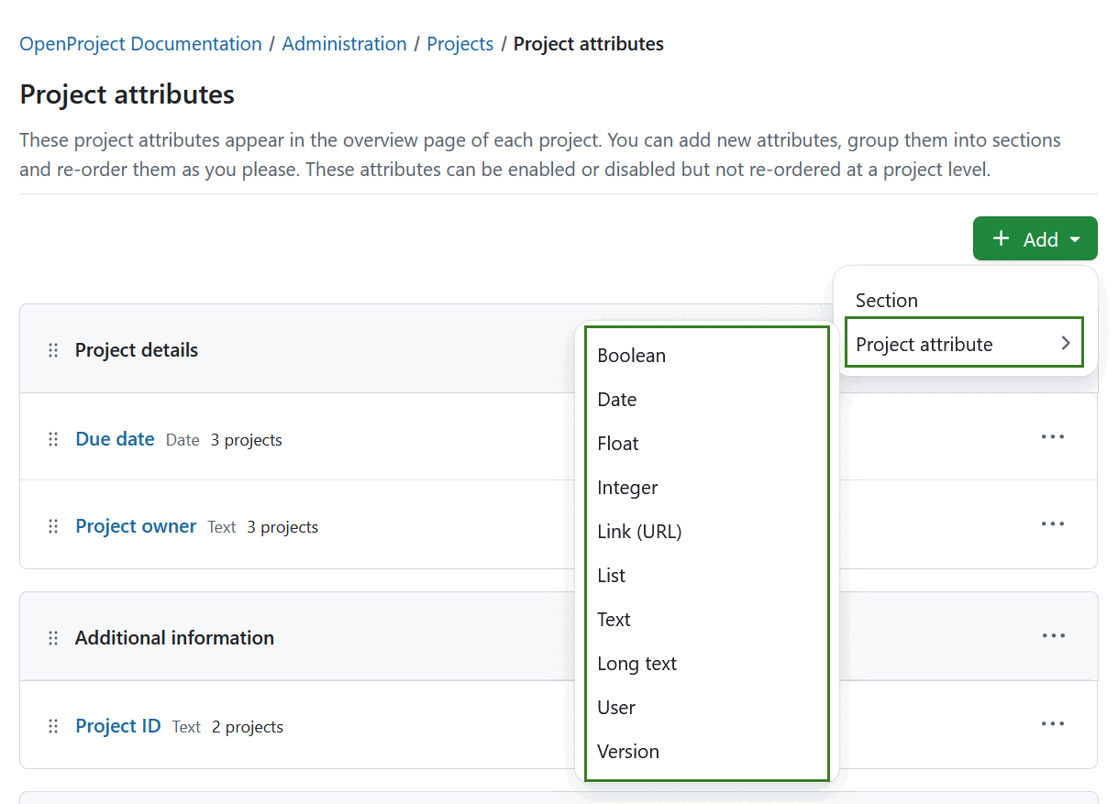This screenshot has width=1118, height=804.
Task: Click the plus icon in the Add button
Action: [x=1000, y=238]
